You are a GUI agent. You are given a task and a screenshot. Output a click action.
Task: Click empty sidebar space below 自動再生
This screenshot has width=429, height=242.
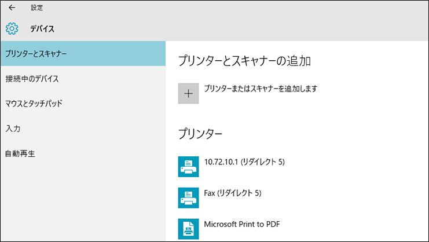83,203
